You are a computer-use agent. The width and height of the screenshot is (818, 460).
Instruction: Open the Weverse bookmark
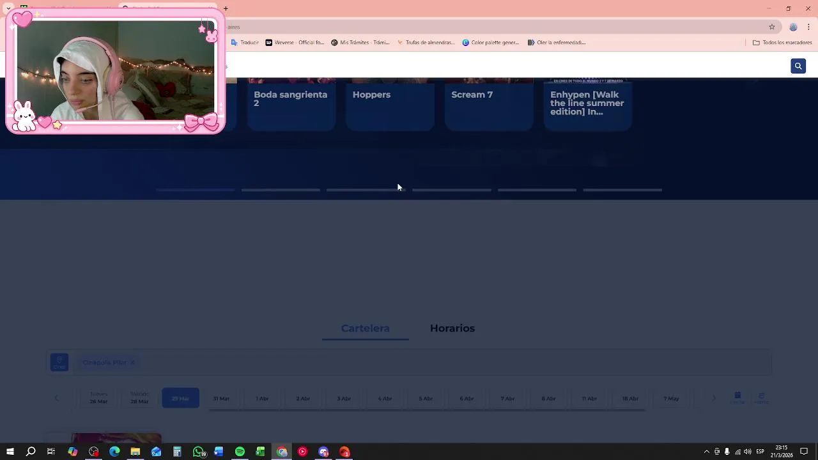(x=295, y=43)
